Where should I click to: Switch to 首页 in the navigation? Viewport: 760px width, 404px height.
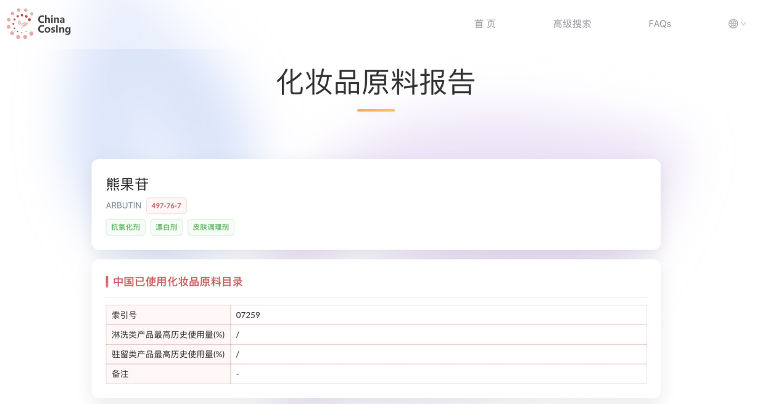coord(485,23)
